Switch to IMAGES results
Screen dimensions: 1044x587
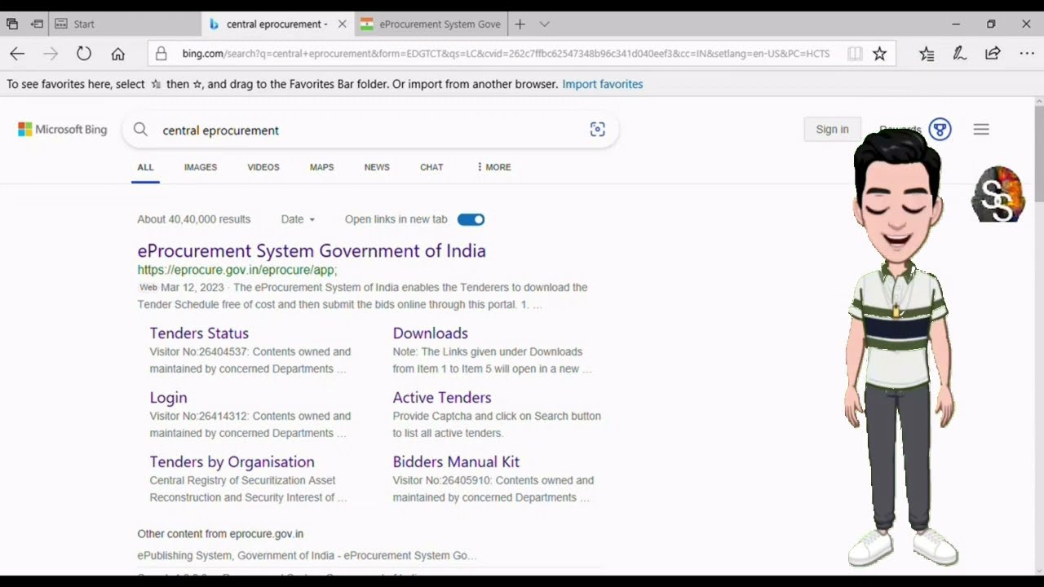[201, 167]
